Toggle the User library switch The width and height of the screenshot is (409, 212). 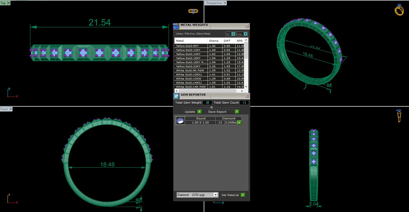click(x=242, y=34)
